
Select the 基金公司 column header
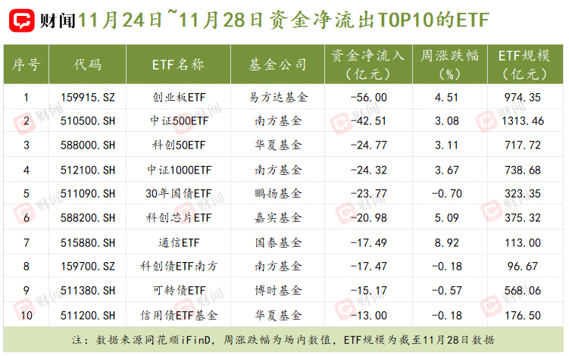point(277,64)
